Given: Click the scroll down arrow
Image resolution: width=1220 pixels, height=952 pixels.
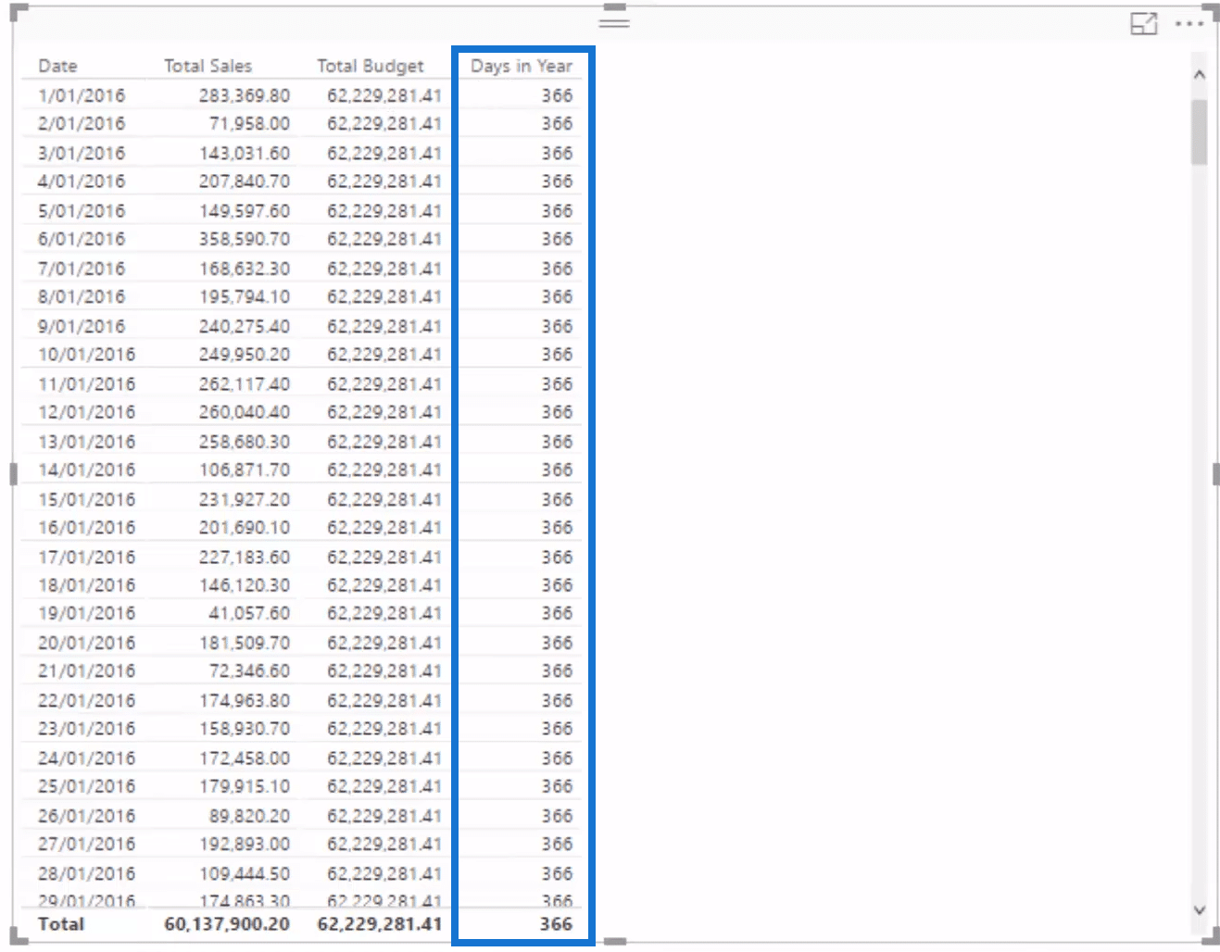Looking at the screenshot, I should [x=1200, y=910].
